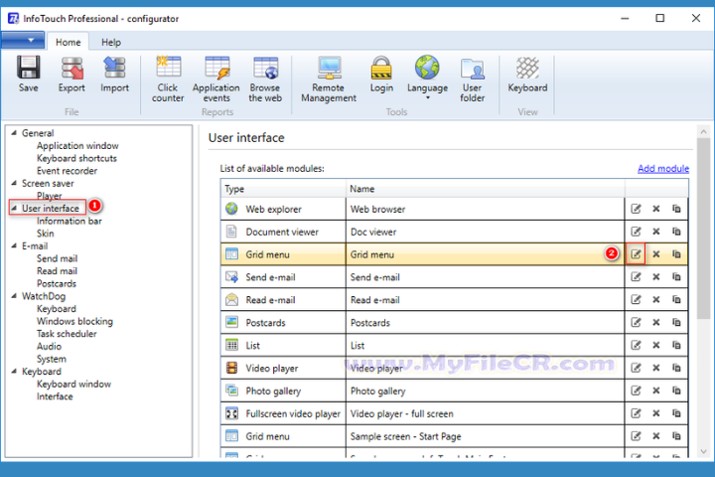
Task: Select Keyboard window in tree
Action: tap(73, 384)
